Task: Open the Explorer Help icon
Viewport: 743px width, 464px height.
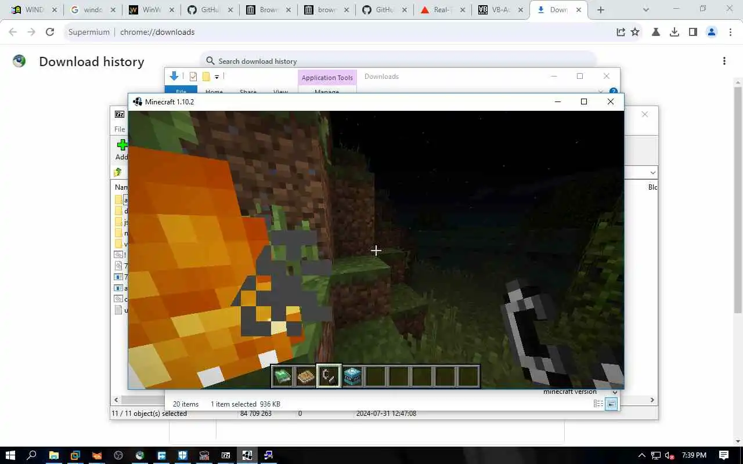Action: (x=614, y=91)
